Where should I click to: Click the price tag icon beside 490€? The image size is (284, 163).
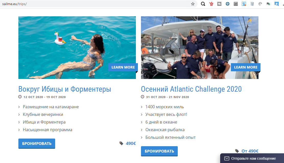pyautogui.click(x=121, y=143)
